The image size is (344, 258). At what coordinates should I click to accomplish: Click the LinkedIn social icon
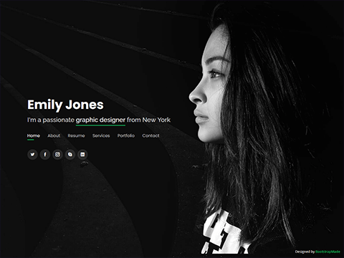click(82, 154)
